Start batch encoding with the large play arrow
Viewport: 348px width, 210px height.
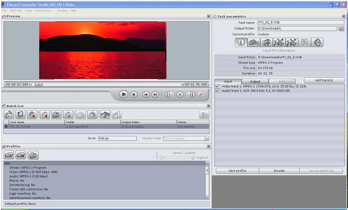(x=204, y=114)
